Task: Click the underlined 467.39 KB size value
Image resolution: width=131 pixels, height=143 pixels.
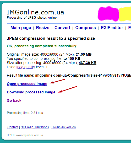Action: [x=88, y=63]
